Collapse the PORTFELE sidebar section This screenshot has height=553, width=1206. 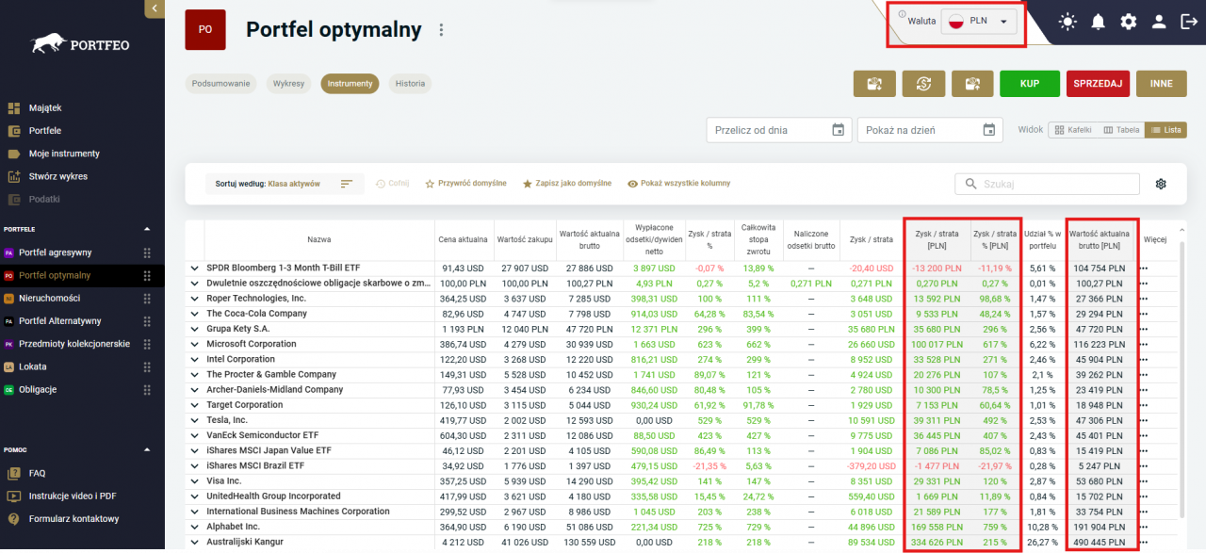(x=146, y=229)
